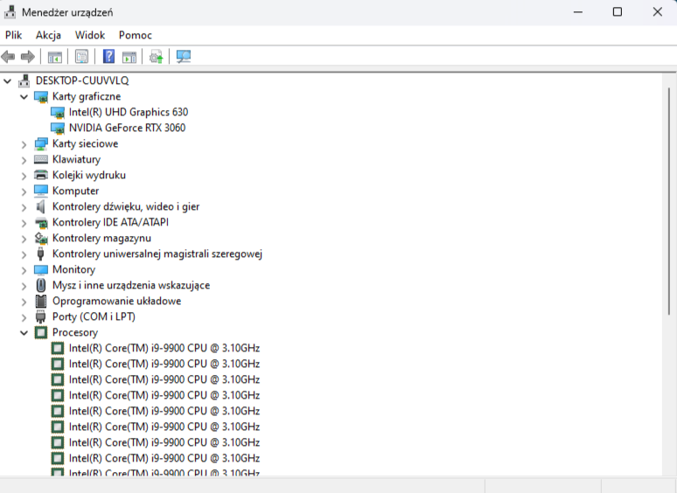Screen dimensions: 677x493
Task: Collapse the Procesory category
Action: tap(24, 333)
